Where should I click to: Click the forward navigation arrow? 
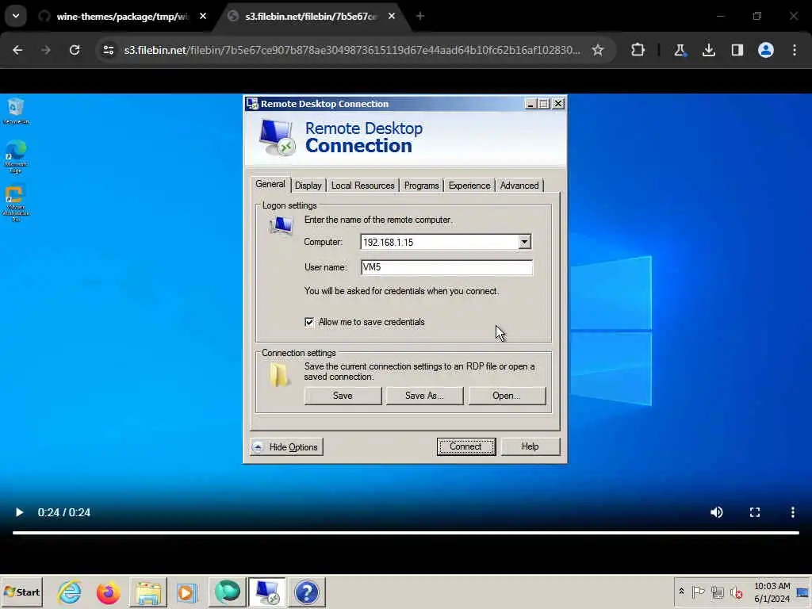46,50
